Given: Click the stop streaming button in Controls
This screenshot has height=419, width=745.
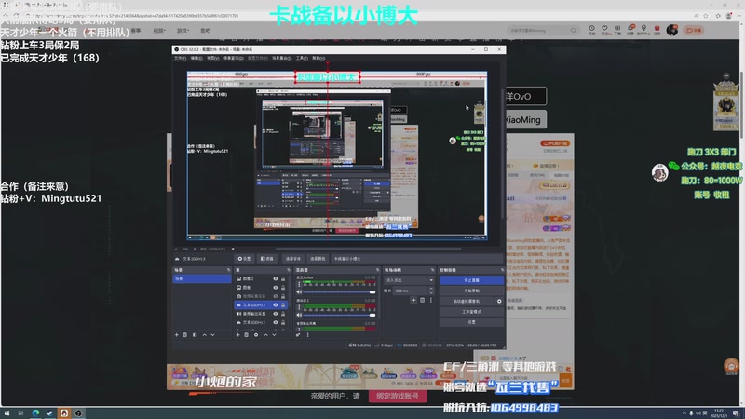Looking at the screenshot, I should (x=471, y=280).
